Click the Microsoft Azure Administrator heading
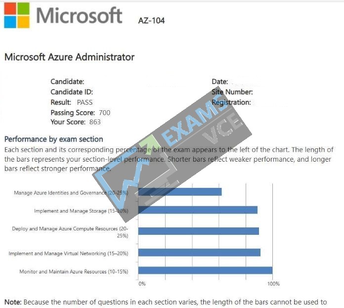 [69, 57]
